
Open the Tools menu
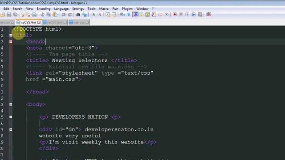click(x=91, y=9)
